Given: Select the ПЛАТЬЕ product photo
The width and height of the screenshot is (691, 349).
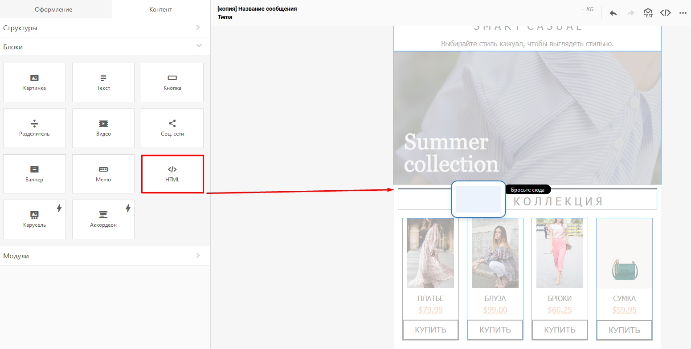Looking at the screenshot, I should pyautogui.click(x=430, y=253).
